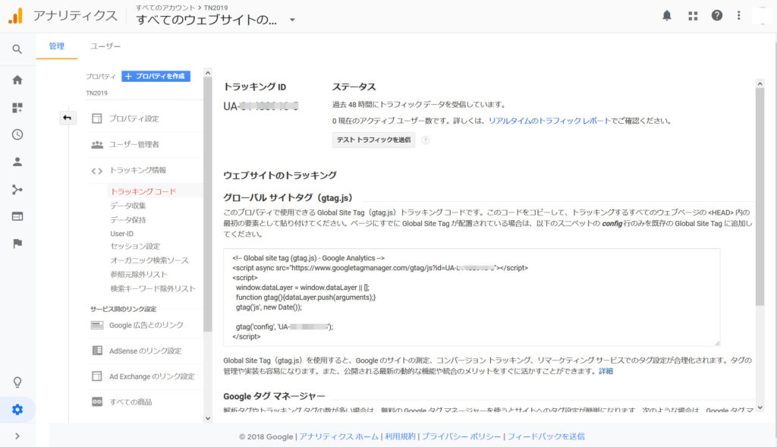Expand sidebar with bottom chevron arrow

tap(17, 436)
